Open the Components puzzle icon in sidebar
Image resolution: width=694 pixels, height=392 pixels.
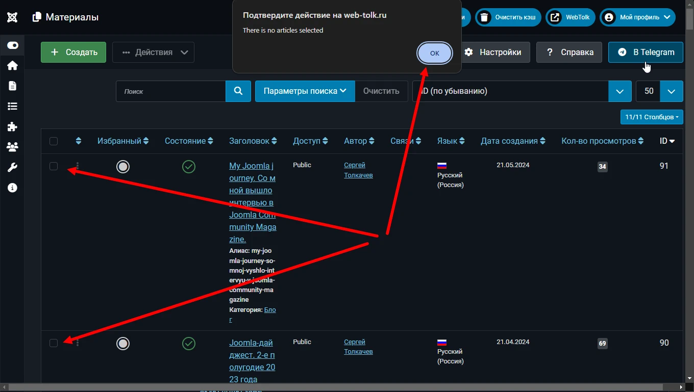click(13, 126)
